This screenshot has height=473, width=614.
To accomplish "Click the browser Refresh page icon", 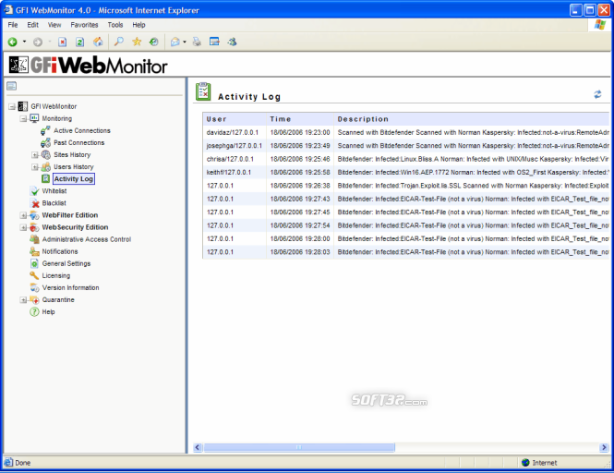I will tap(80, 42).
